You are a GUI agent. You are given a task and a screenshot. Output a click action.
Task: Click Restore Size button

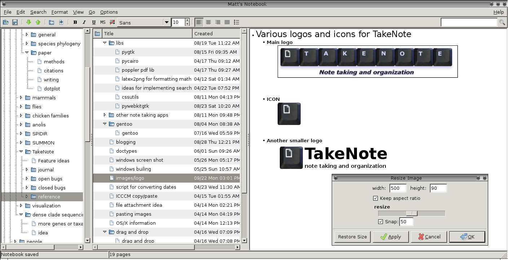pyautogui.click(x=352, y=237)
